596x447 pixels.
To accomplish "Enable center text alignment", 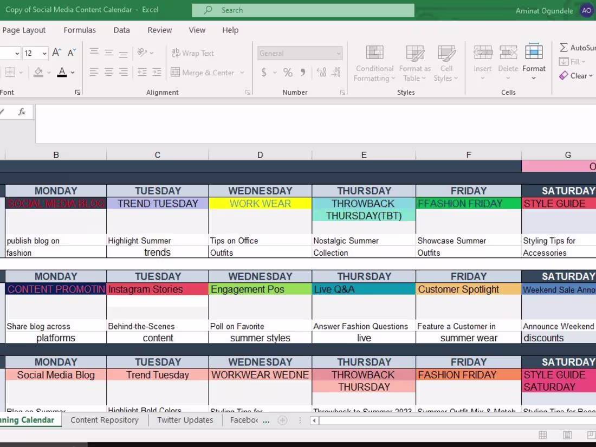I will click(109, 72).
